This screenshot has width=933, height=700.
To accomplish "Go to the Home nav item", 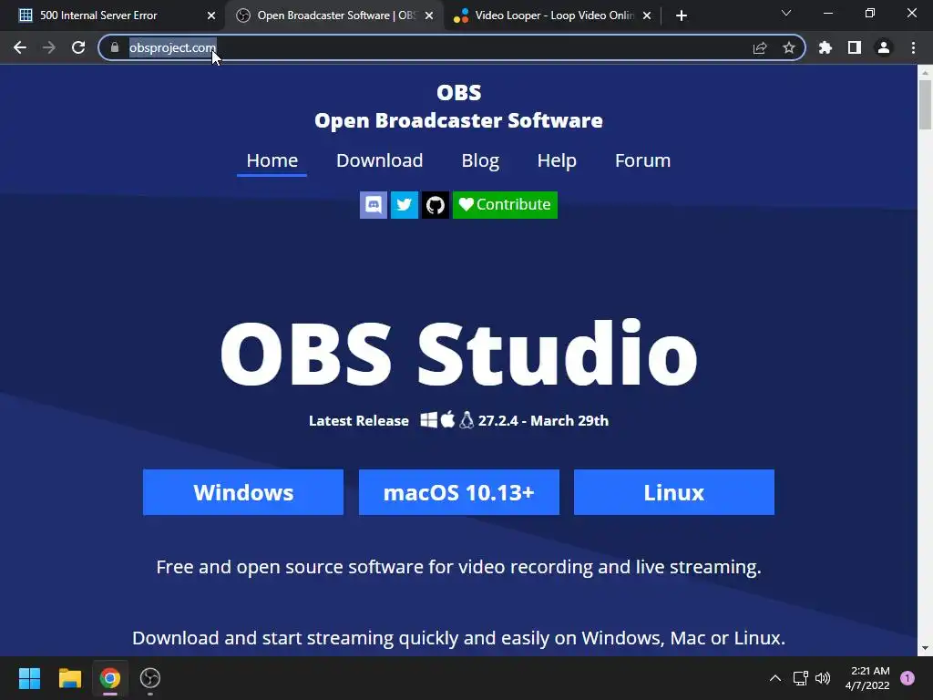I will 272,160.
